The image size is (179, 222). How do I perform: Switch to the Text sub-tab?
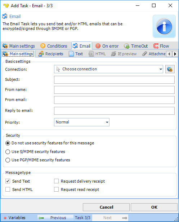coord(76,54)
